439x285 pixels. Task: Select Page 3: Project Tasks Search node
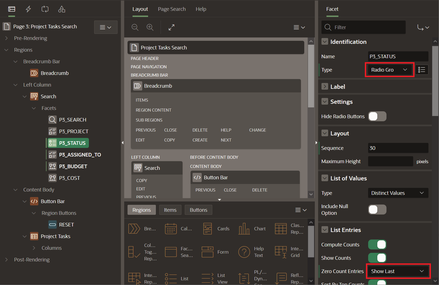point(45,26)
